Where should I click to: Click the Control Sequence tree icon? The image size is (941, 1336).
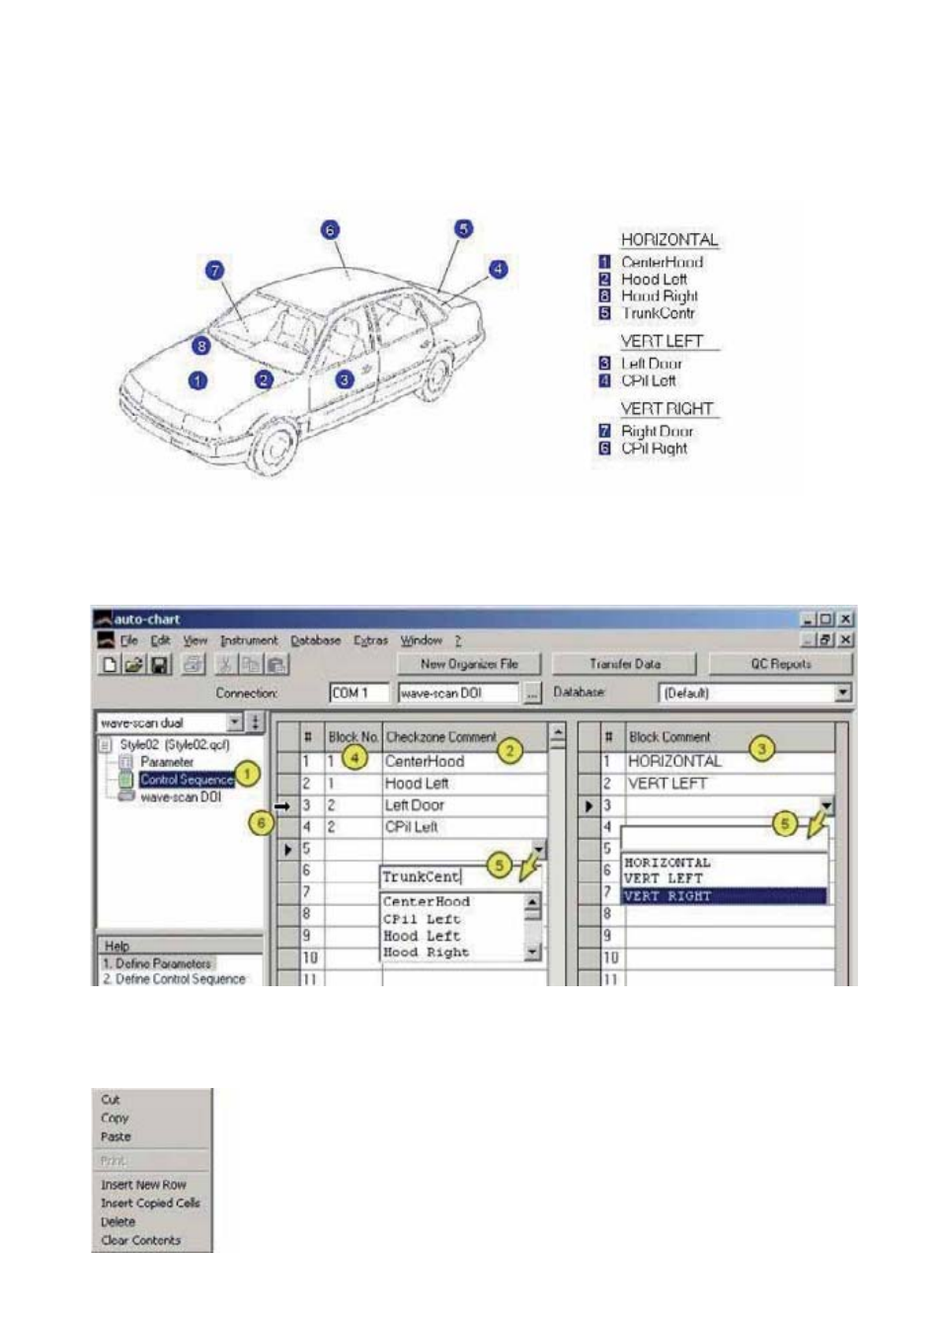(x=125, y=780)
